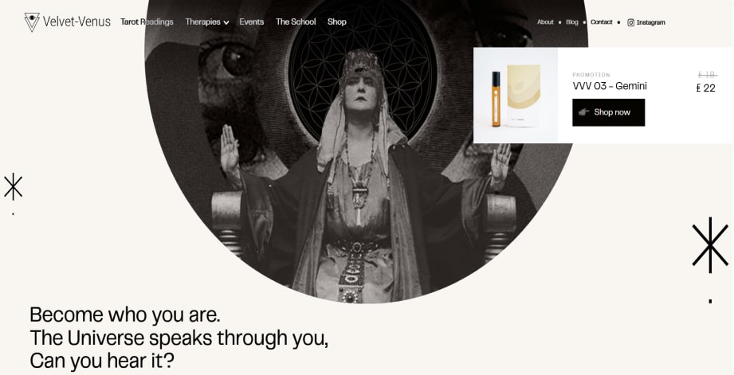Viewport: 734px width, 375px height.
Task: Navigate to the Blog link
Action: (571, 22)
